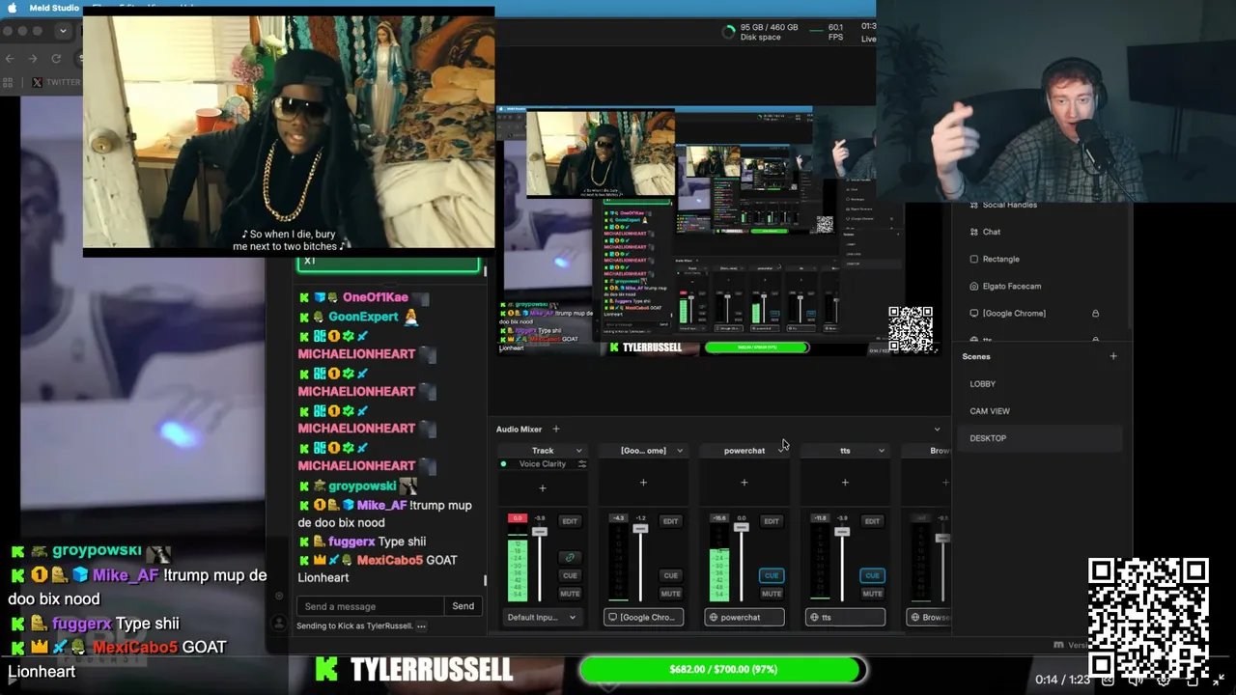Viewport: 1236px width, 695px height.
Task: Click the Google Chrome channel volume fader
Action: [x=640, y=529]
